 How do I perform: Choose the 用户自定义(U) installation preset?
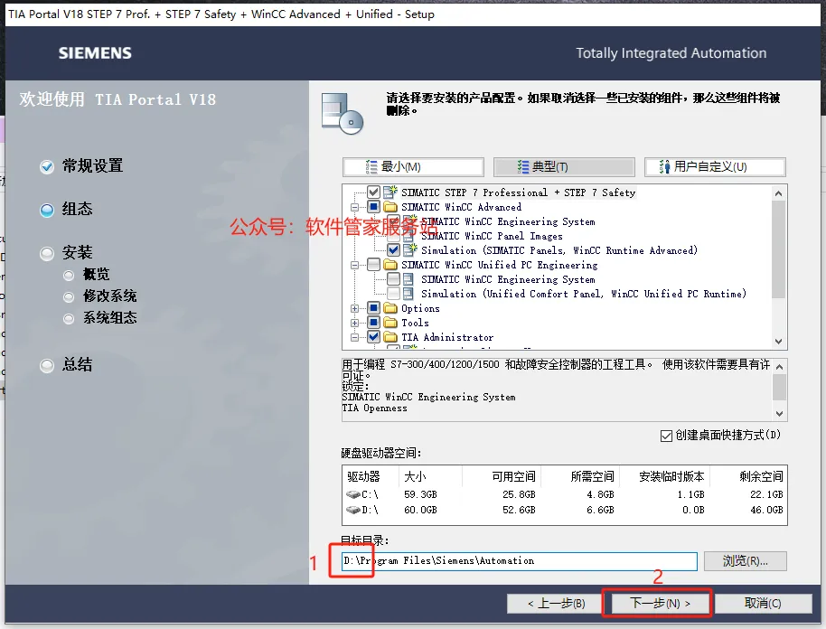tap(715, 167)
